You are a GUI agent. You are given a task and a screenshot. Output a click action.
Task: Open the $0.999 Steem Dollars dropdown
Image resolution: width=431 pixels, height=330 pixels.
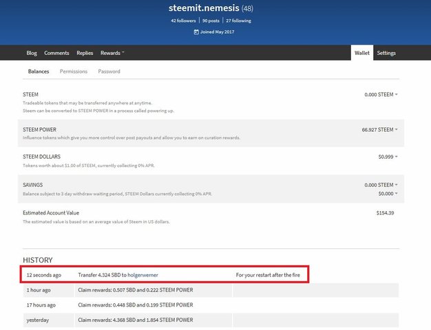tap(388, 157)
